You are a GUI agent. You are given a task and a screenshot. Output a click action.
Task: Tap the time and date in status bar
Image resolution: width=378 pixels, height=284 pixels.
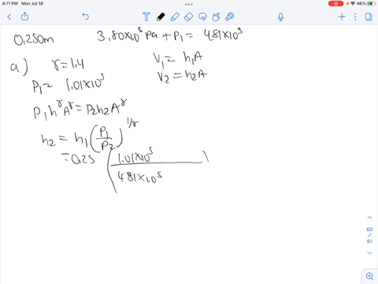(x=23, y=3)
